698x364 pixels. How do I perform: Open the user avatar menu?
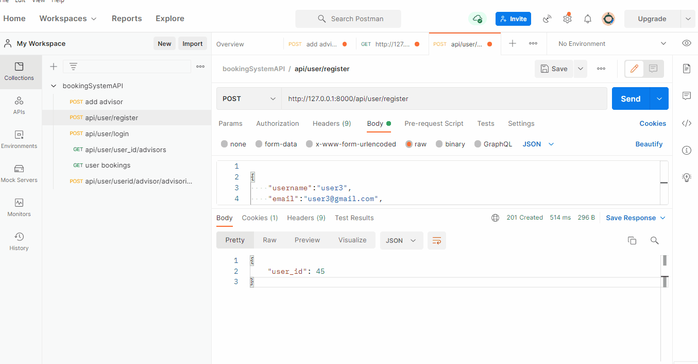coord(608,19)
